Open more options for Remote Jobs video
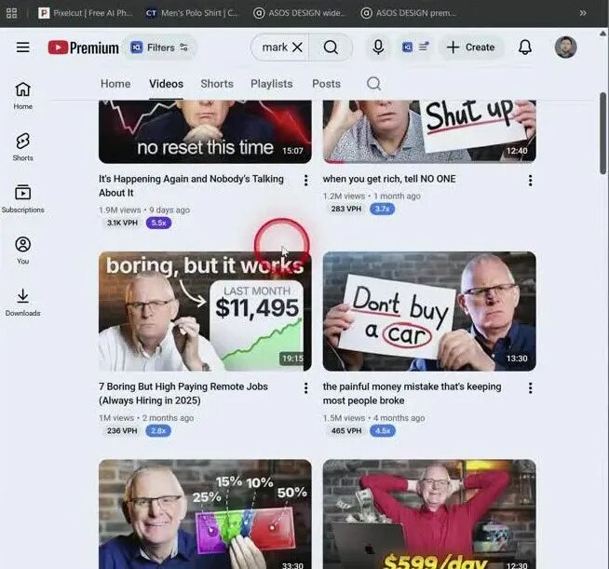 (305, 388)
